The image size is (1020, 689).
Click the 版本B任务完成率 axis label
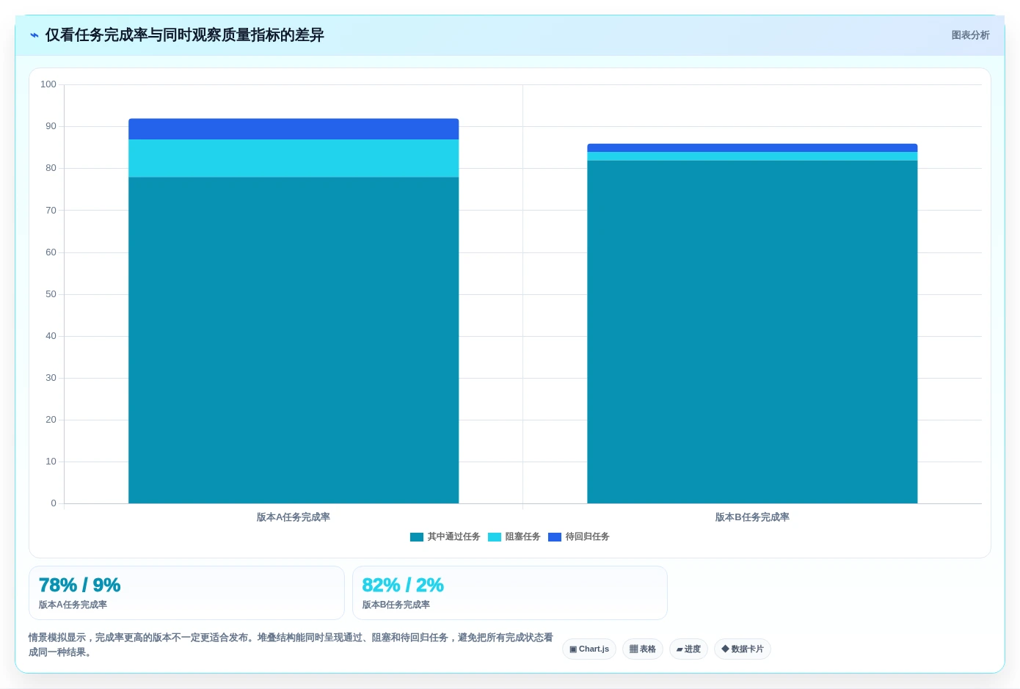[x=752, y=517]
